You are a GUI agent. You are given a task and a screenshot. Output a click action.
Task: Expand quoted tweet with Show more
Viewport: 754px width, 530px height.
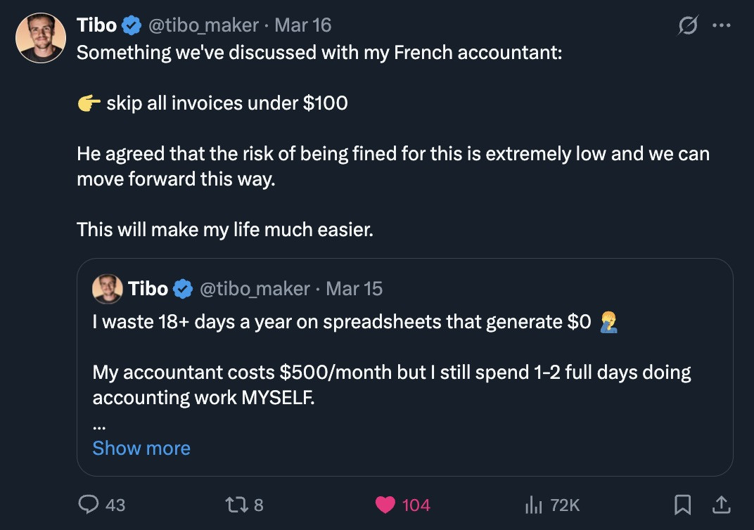click(141, 448)
